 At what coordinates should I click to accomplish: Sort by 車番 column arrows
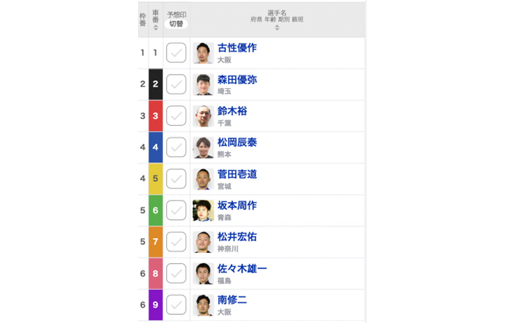click(x=156, y=28)
